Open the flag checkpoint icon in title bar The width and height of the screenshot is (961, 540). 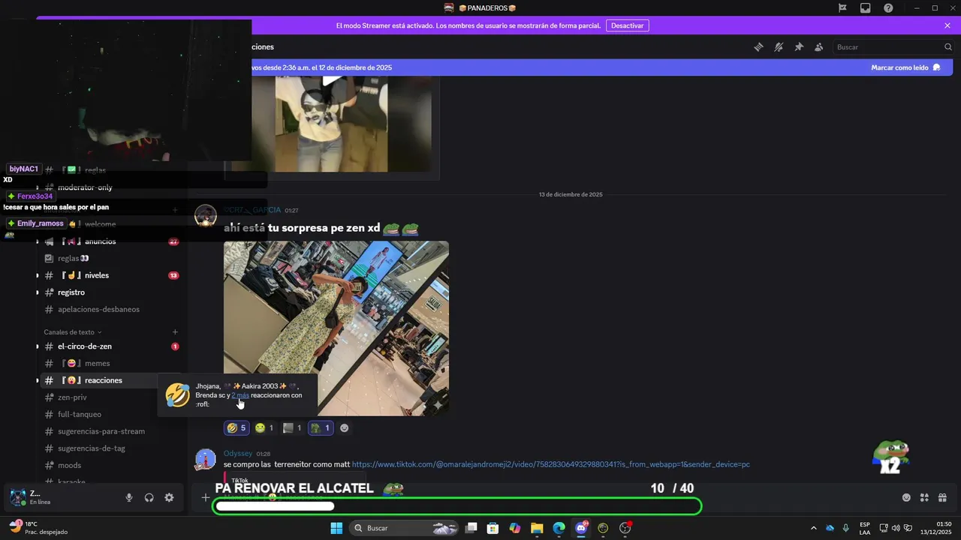point(842,7)
